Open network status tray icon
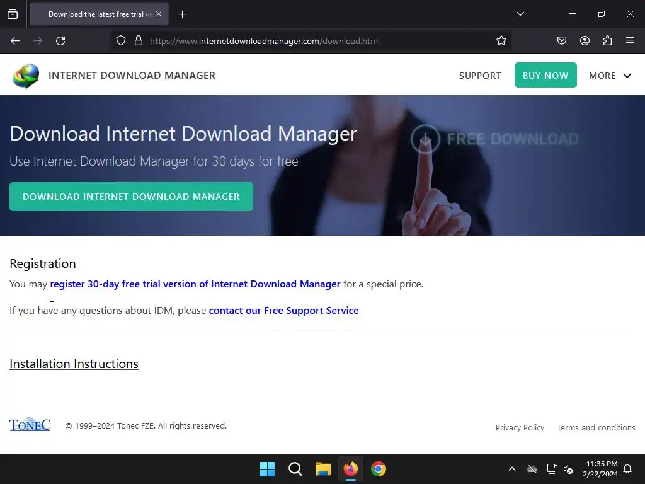The width and height of the screenshot is (645, 484). [x=552, y=469]
